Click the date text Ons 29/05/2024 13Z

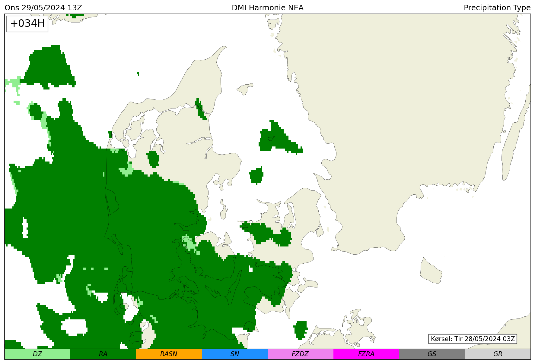pos(43,8)
